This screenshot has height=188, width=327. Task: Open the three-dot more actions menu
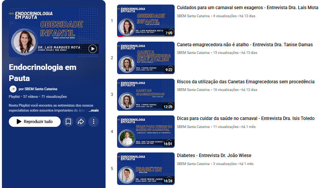[x=94, y=122]
